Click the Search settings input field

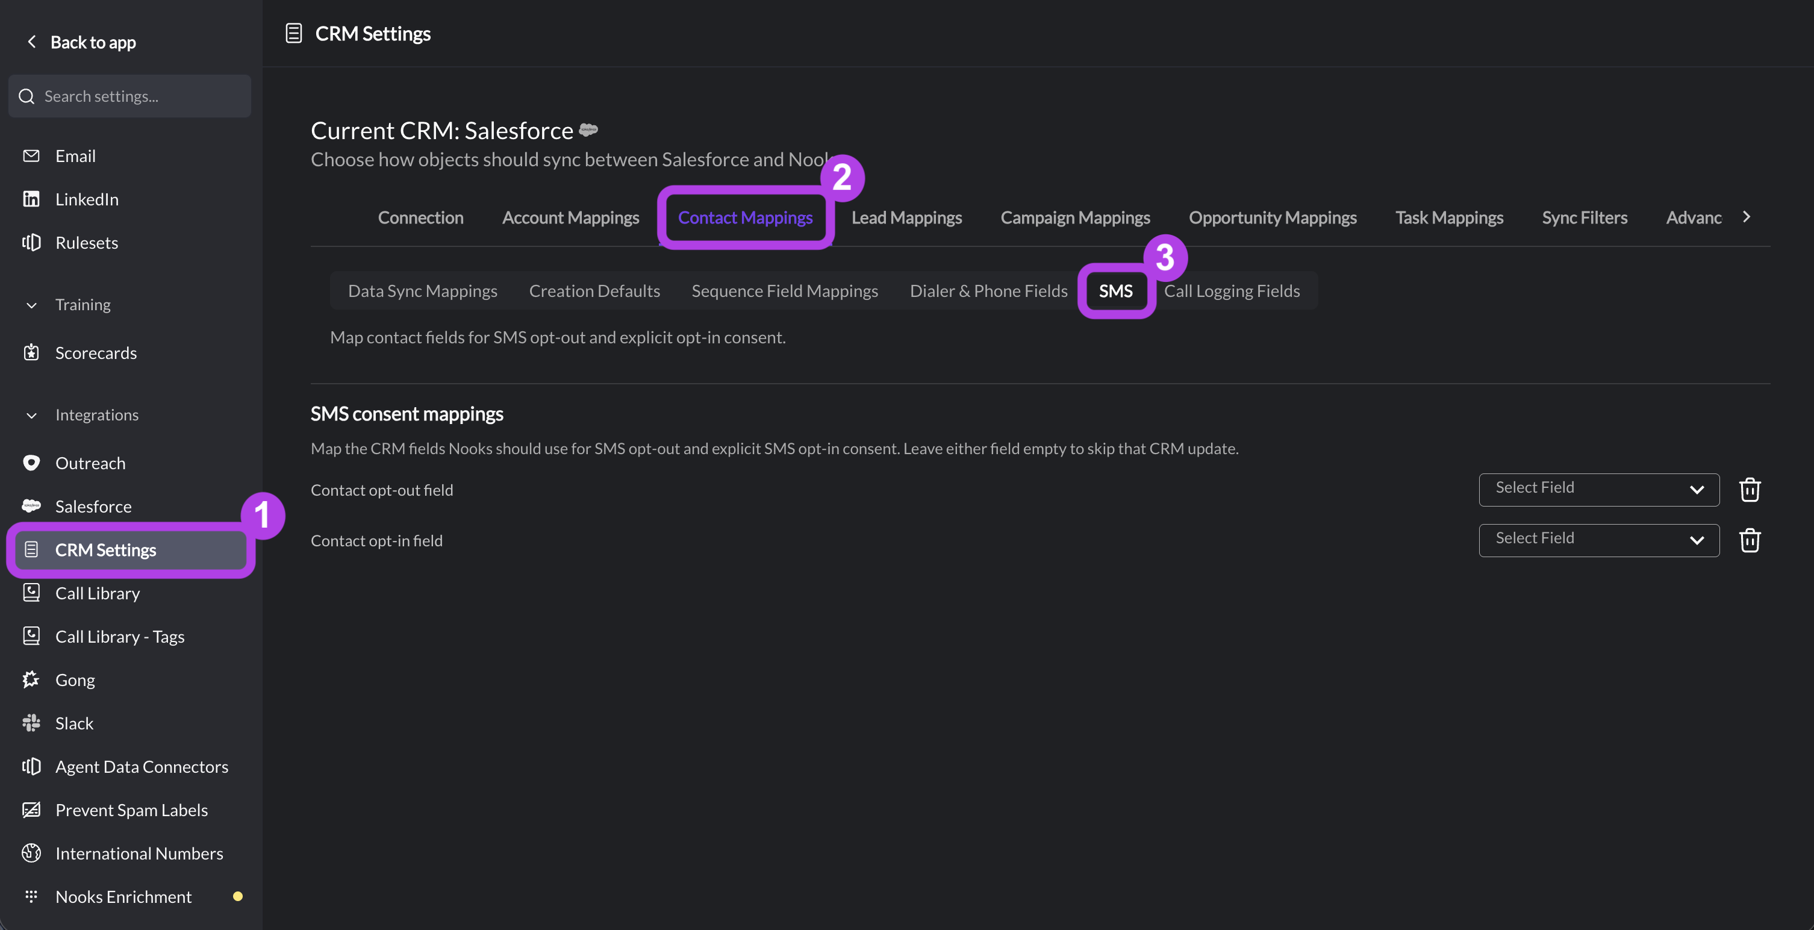click(129, 96)
